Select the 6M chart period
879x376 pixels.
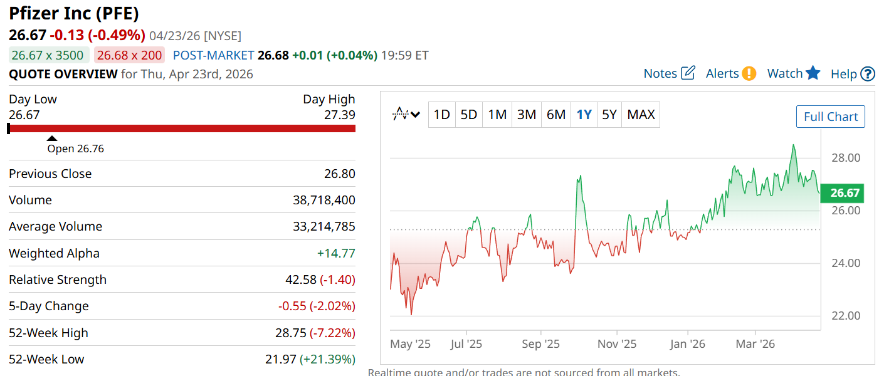coord(556,115)
